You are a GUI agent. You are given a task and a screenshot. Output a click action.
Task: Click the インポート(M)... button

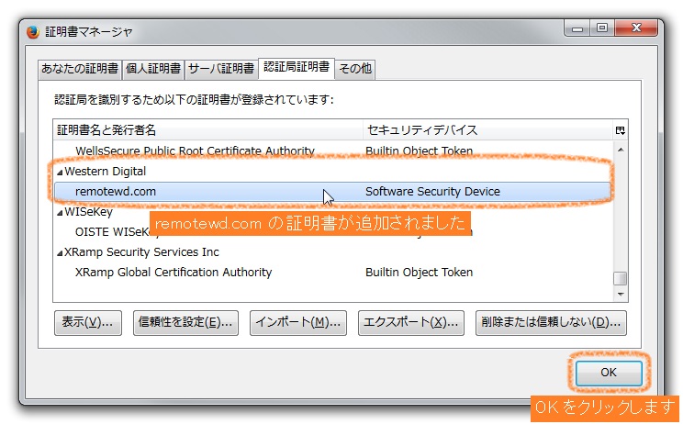tap(298, 322)
